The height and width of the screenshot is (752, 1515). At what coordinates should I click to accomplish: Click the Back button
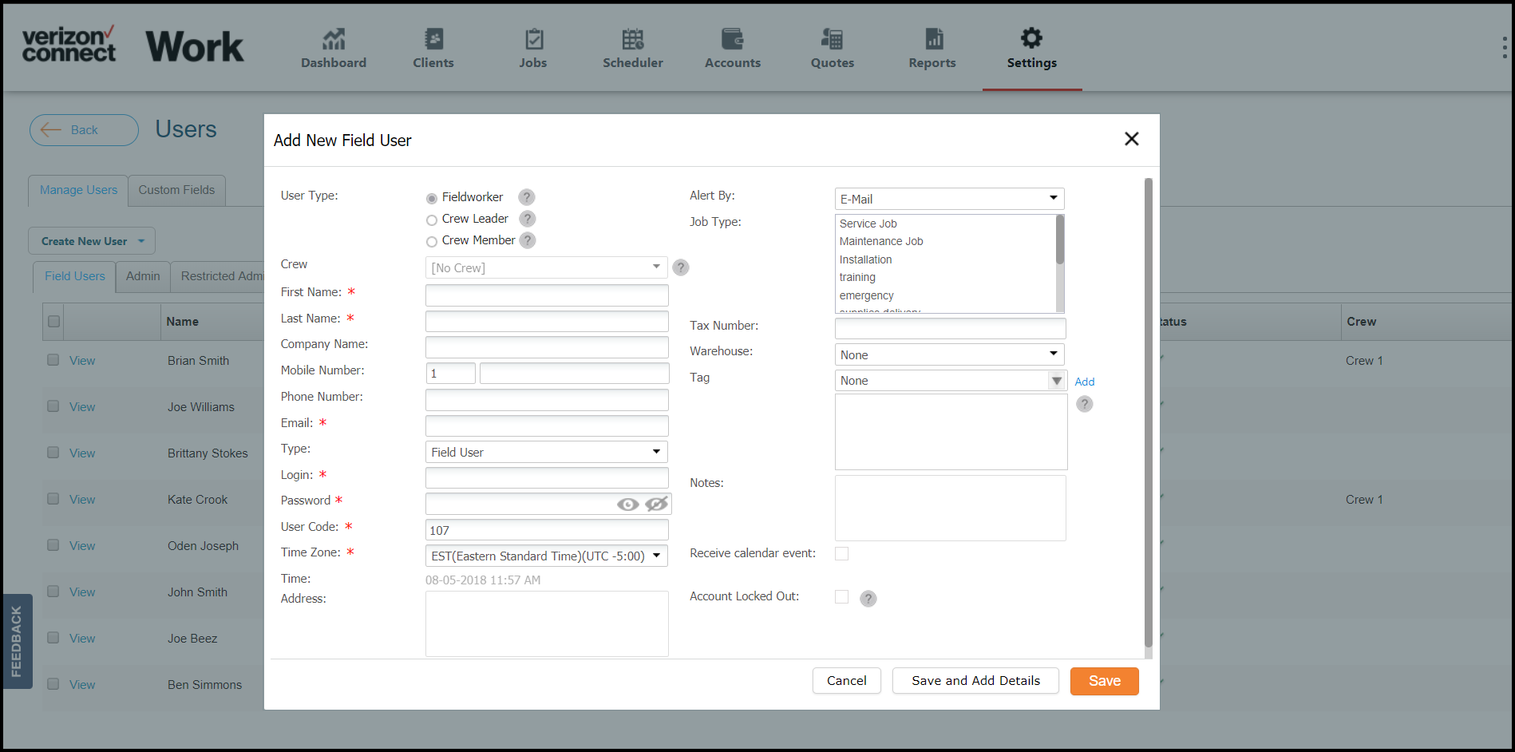coord(84,130)
